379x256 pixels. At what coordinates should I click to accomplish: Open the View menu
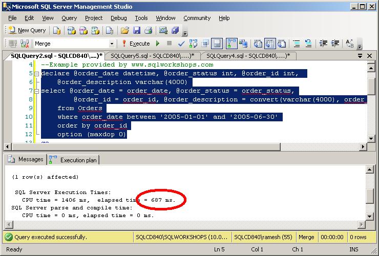48,18
